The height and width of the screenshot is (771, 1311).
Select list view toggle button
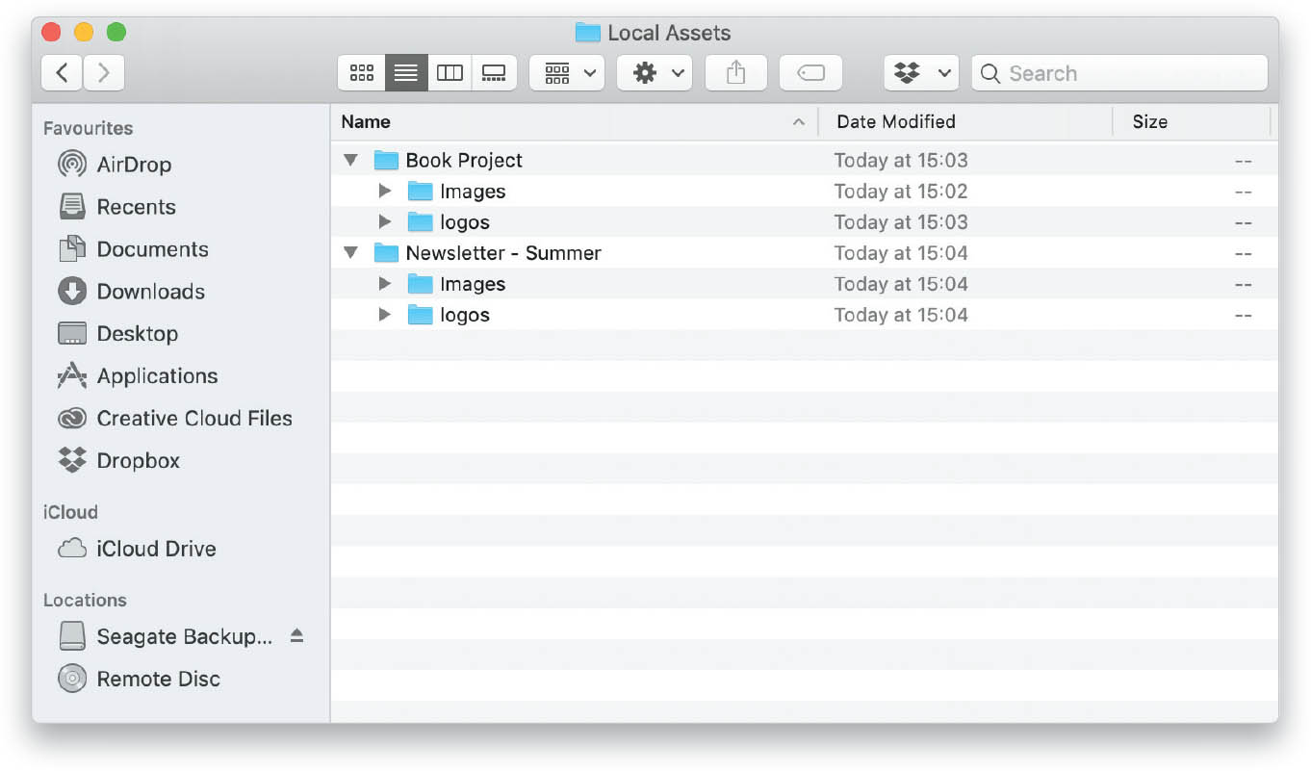point(406,73)
